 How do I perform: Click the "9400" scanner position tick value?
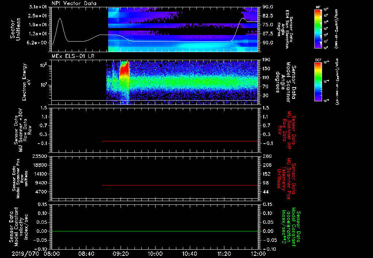[x=42, y=183]
